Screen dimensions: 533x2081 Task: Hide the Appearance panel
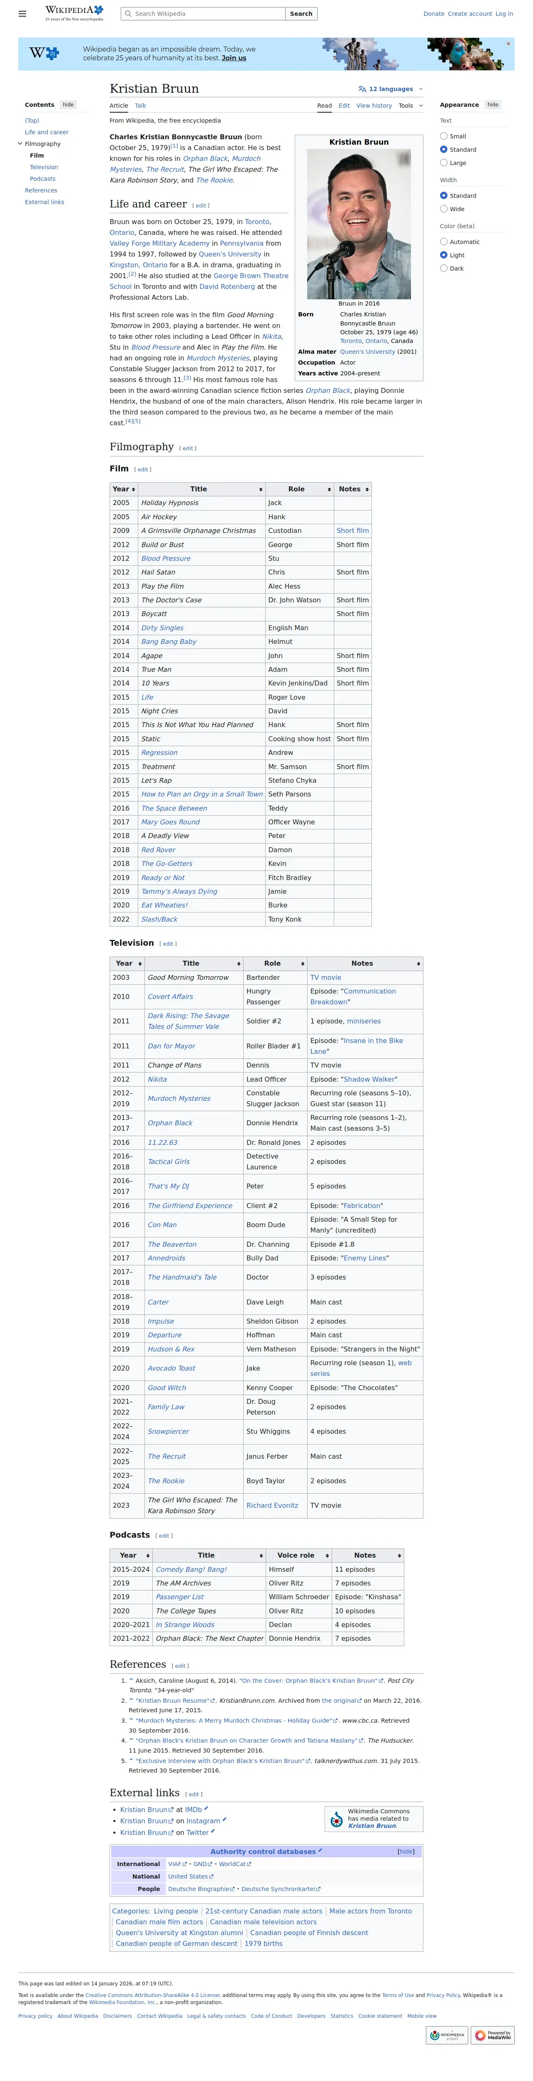(x=493, y=105)
